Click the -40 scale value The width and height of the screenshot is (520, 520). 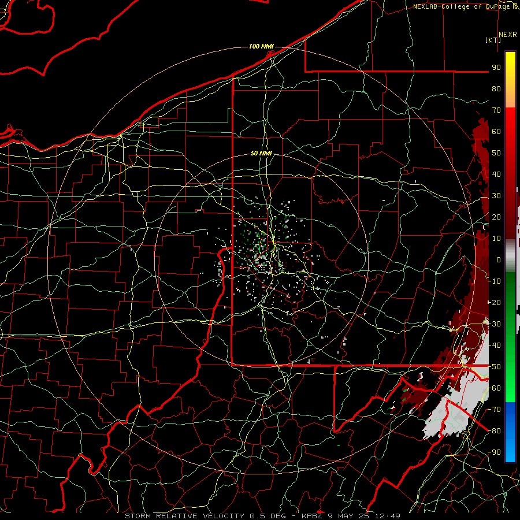[495, 346]
